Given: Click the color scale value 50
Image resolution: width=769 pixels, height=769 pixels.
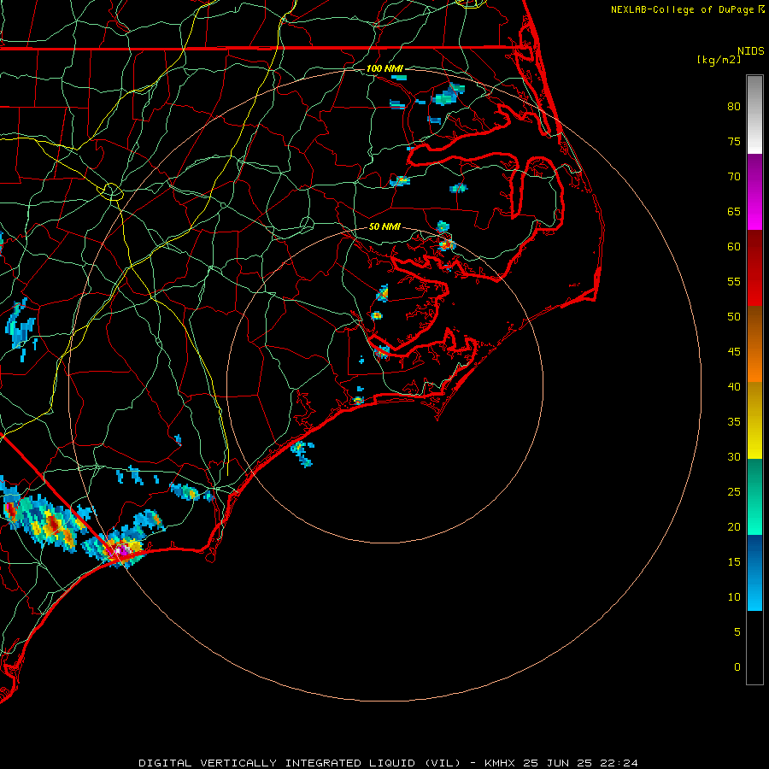Looking at the screenshot, I should (x=734, y=317).
